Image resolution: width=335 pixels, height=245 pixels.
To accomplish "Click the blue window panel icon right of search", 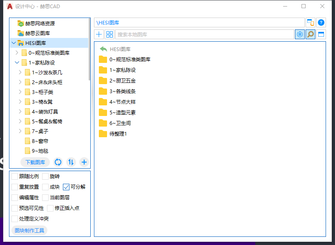I will (x=321, y=34).
